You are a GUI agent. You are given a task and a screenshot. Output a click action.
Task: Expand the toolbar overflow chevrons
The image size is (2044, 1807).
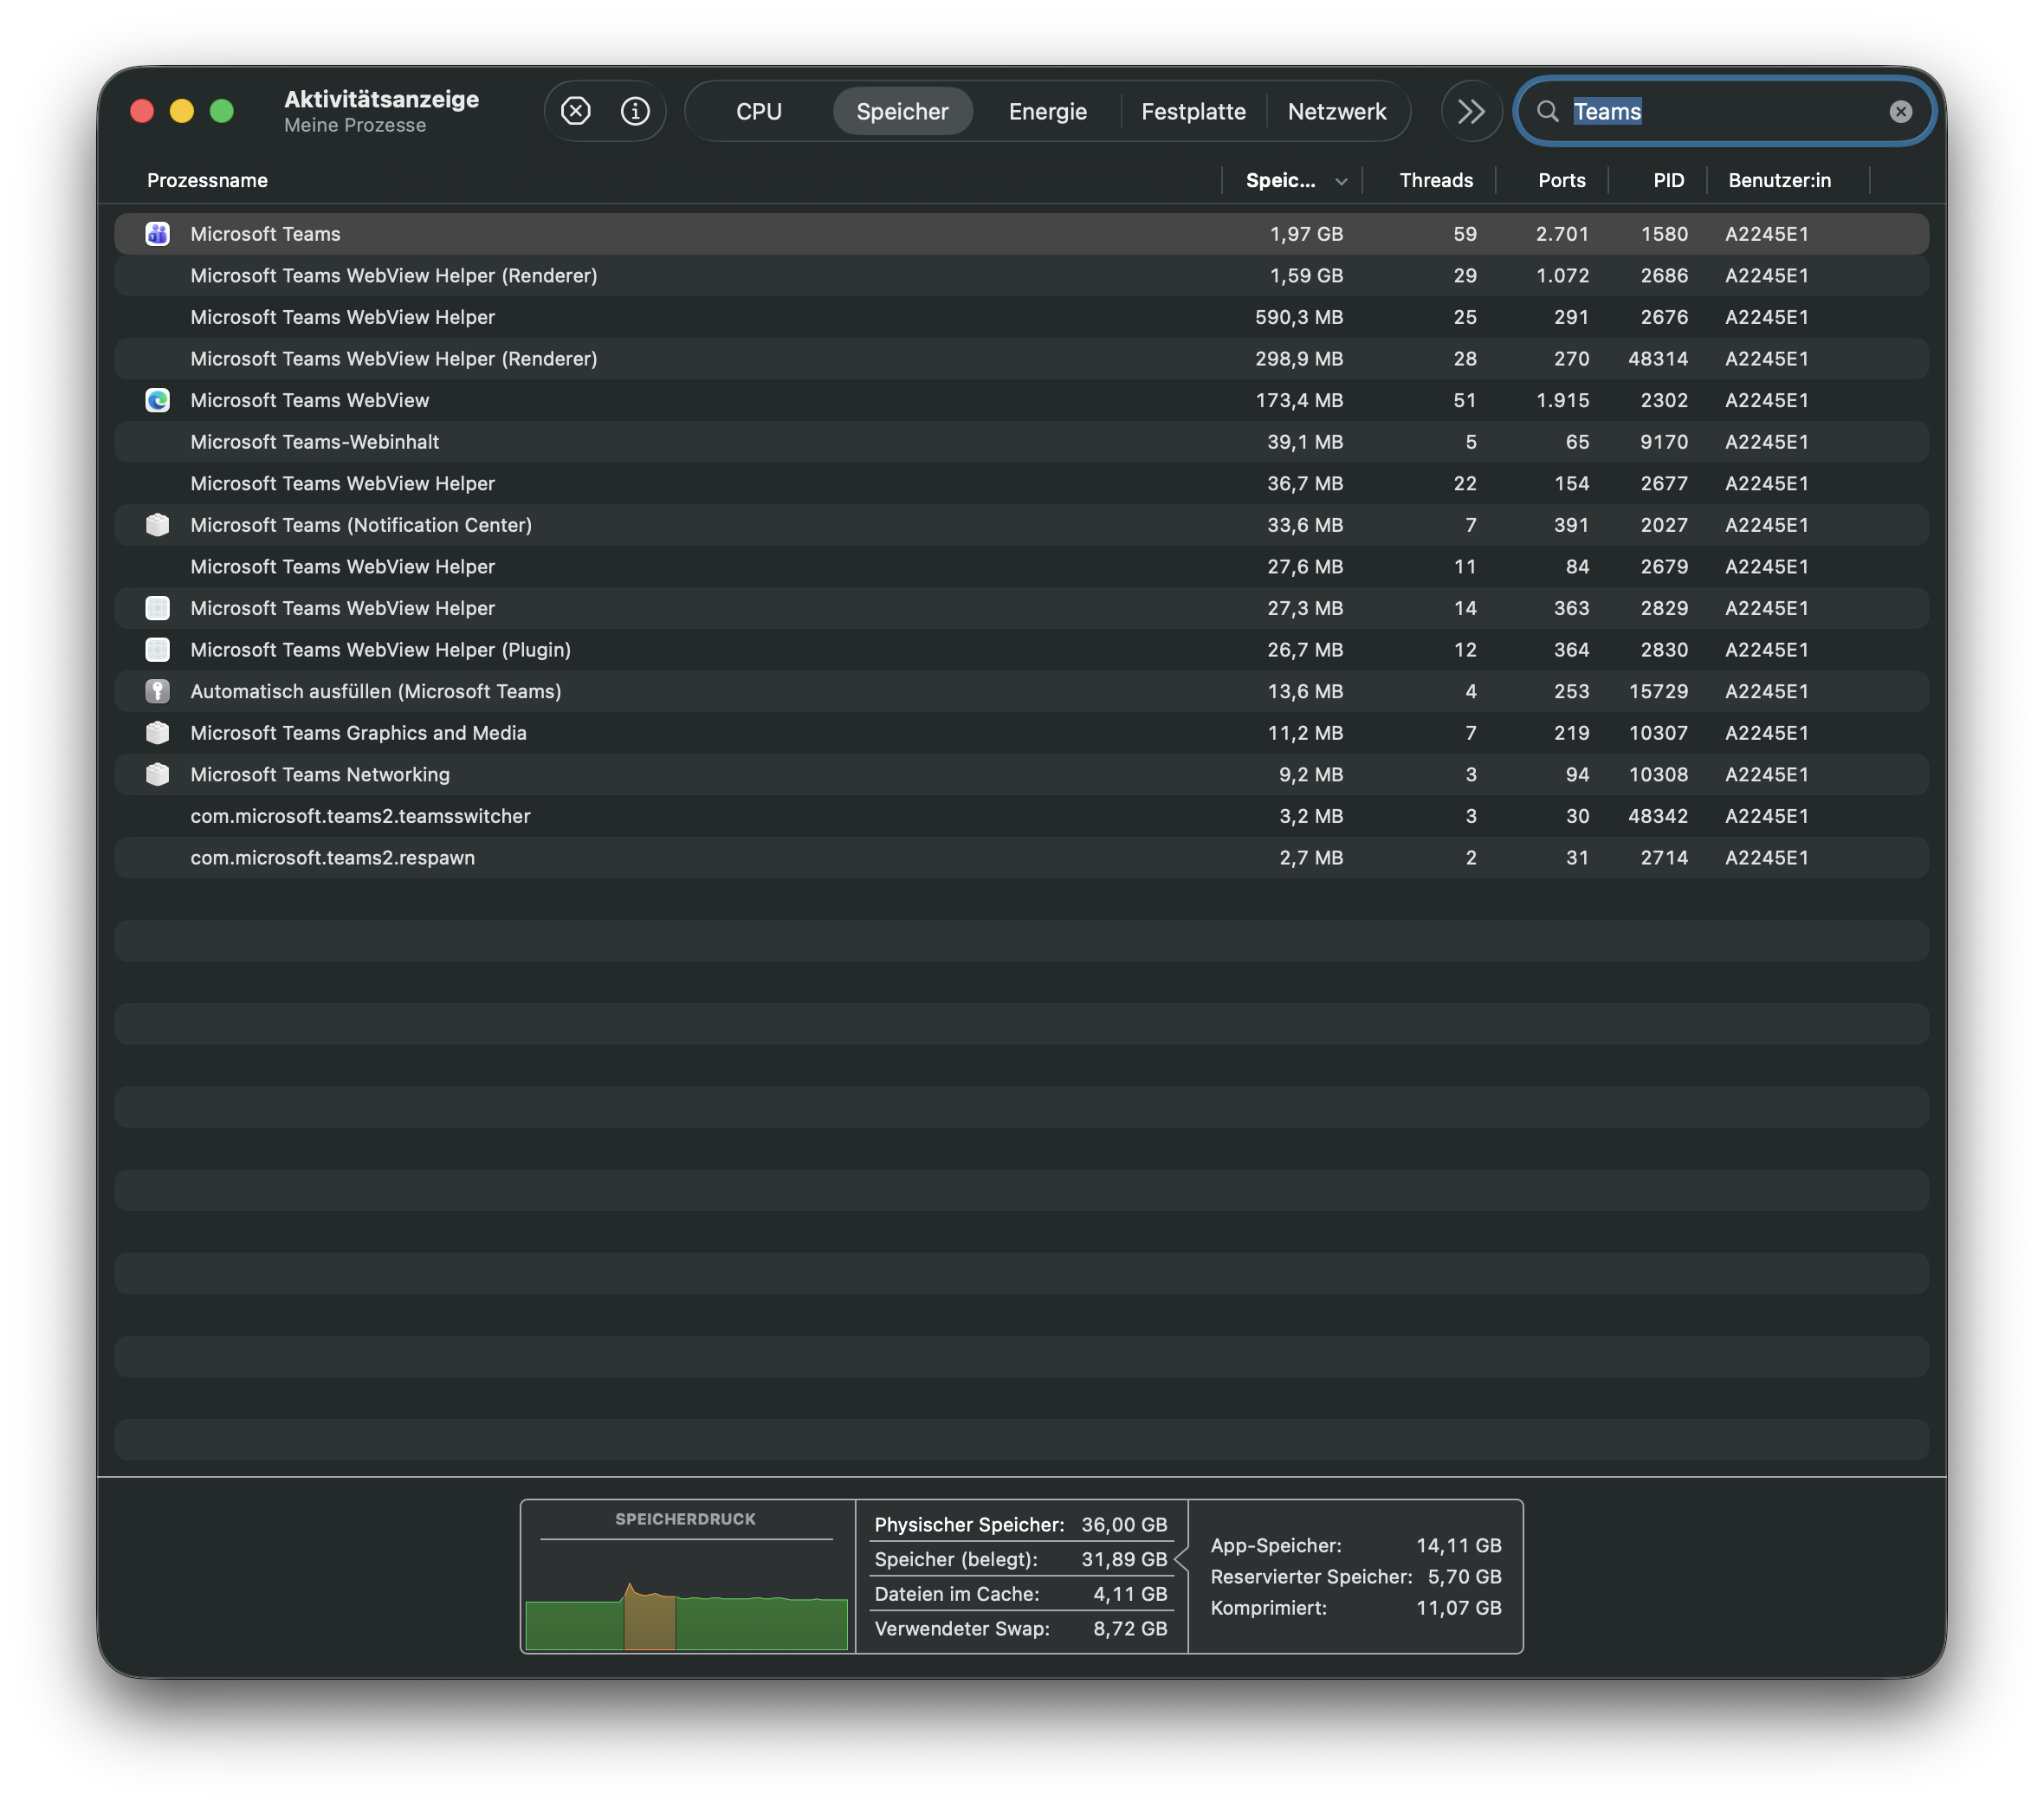pos(1471,111)
